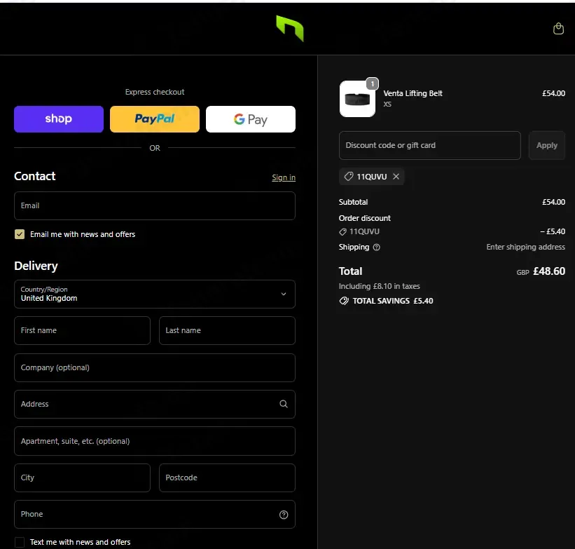Click the Venta Lifting Belt thumbnail
The height and width of the screenshot is (549, 575).
tap(357, 99)
